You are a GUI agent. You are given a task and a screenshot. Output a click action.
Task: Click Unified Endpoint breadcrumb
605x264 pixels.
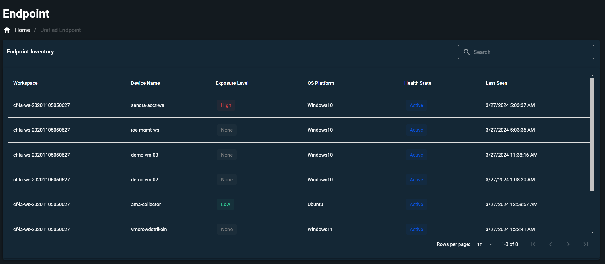pyautogui.click(x=60, y=30)
